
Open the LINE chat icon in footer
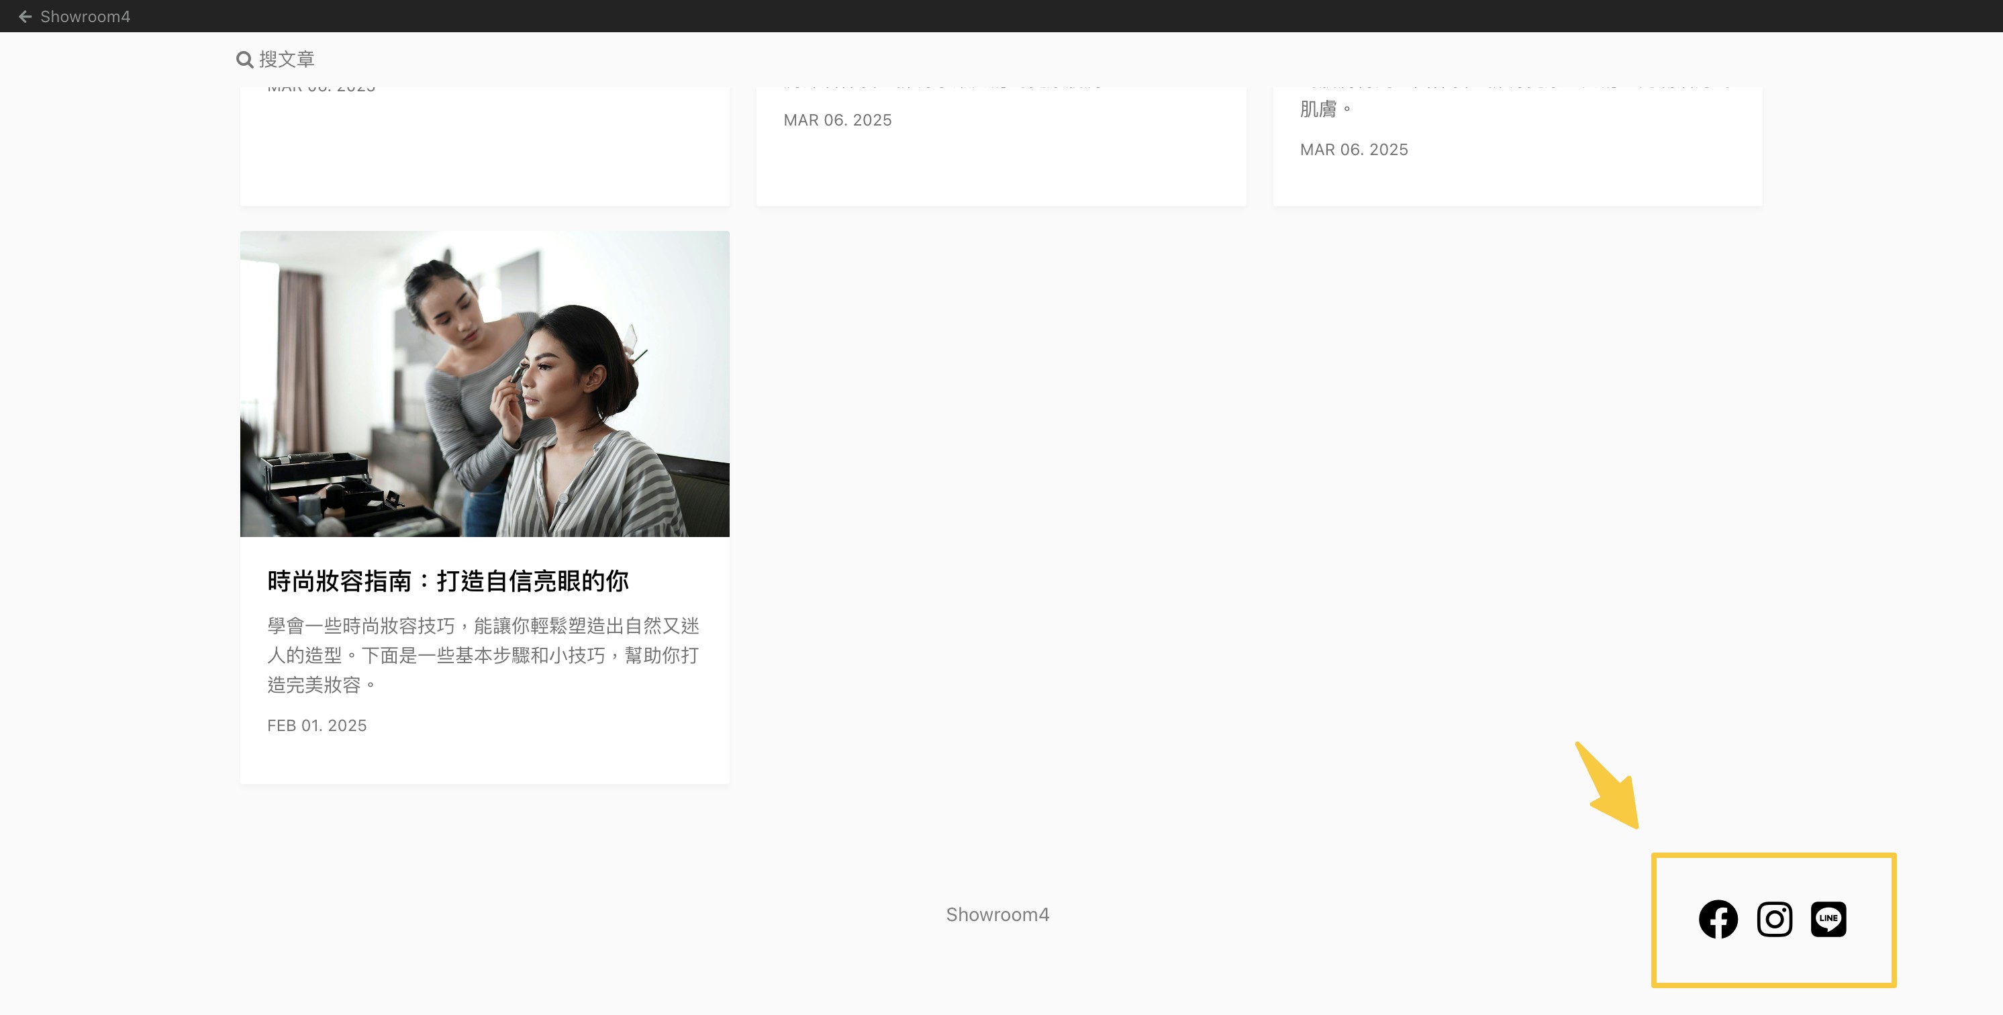1828,919
